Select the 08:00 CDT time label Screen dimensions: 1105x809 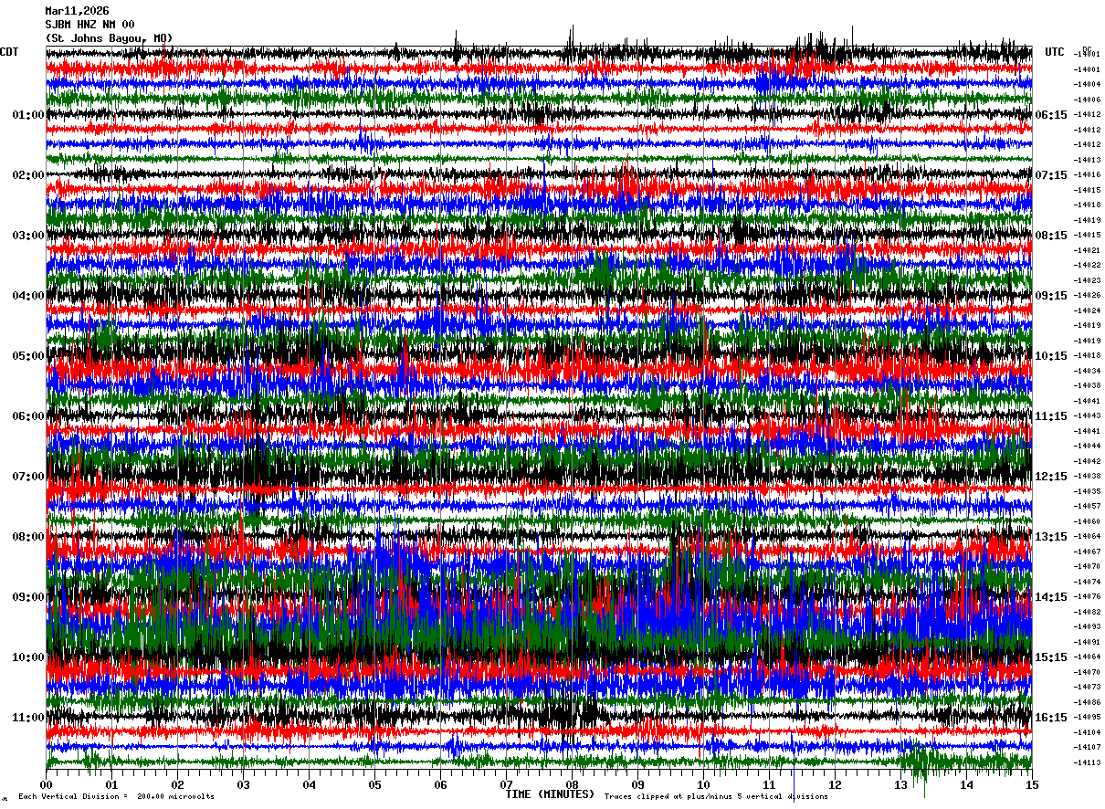[x=28, y=537]
